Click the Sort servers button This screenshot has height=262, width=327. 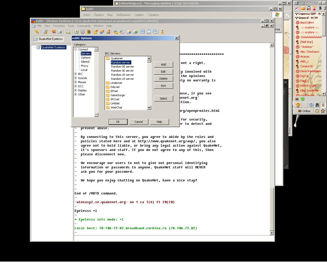coord(163,86)
